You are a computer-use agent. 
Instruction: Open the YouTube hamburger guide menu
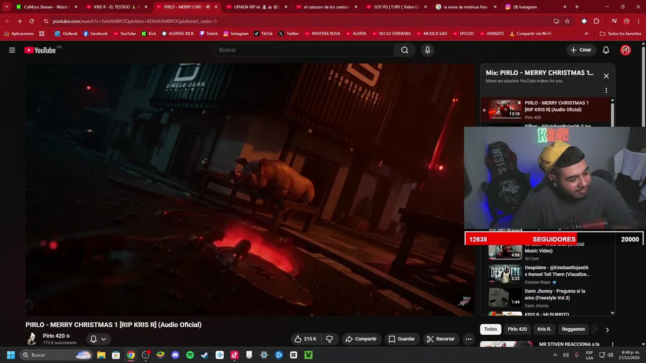coord(12,50)
